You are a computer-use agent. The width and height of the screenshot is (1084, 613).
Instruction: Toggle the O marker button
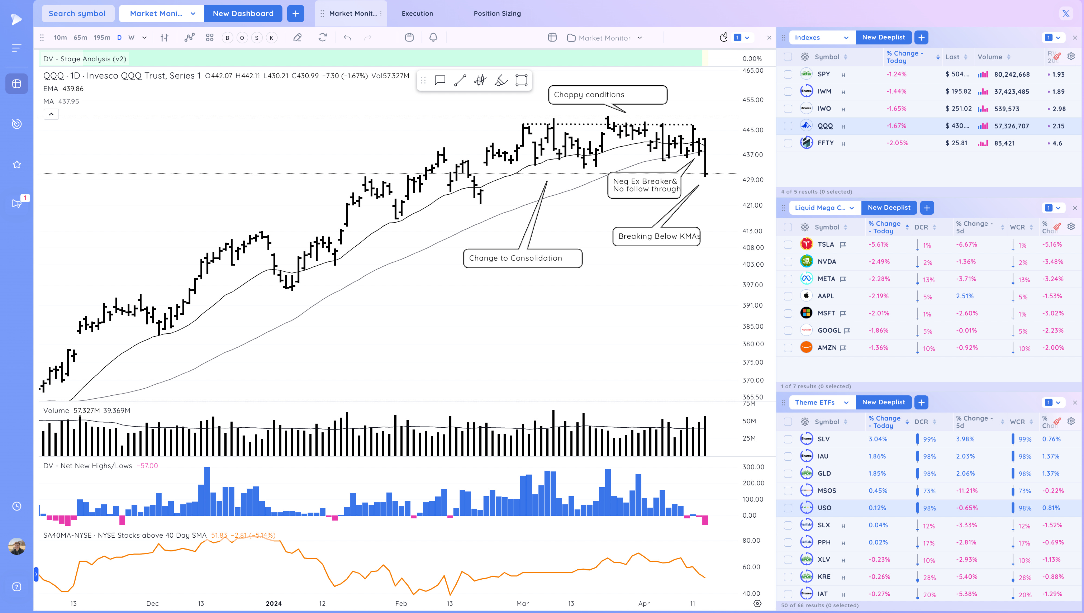(242, 38)
